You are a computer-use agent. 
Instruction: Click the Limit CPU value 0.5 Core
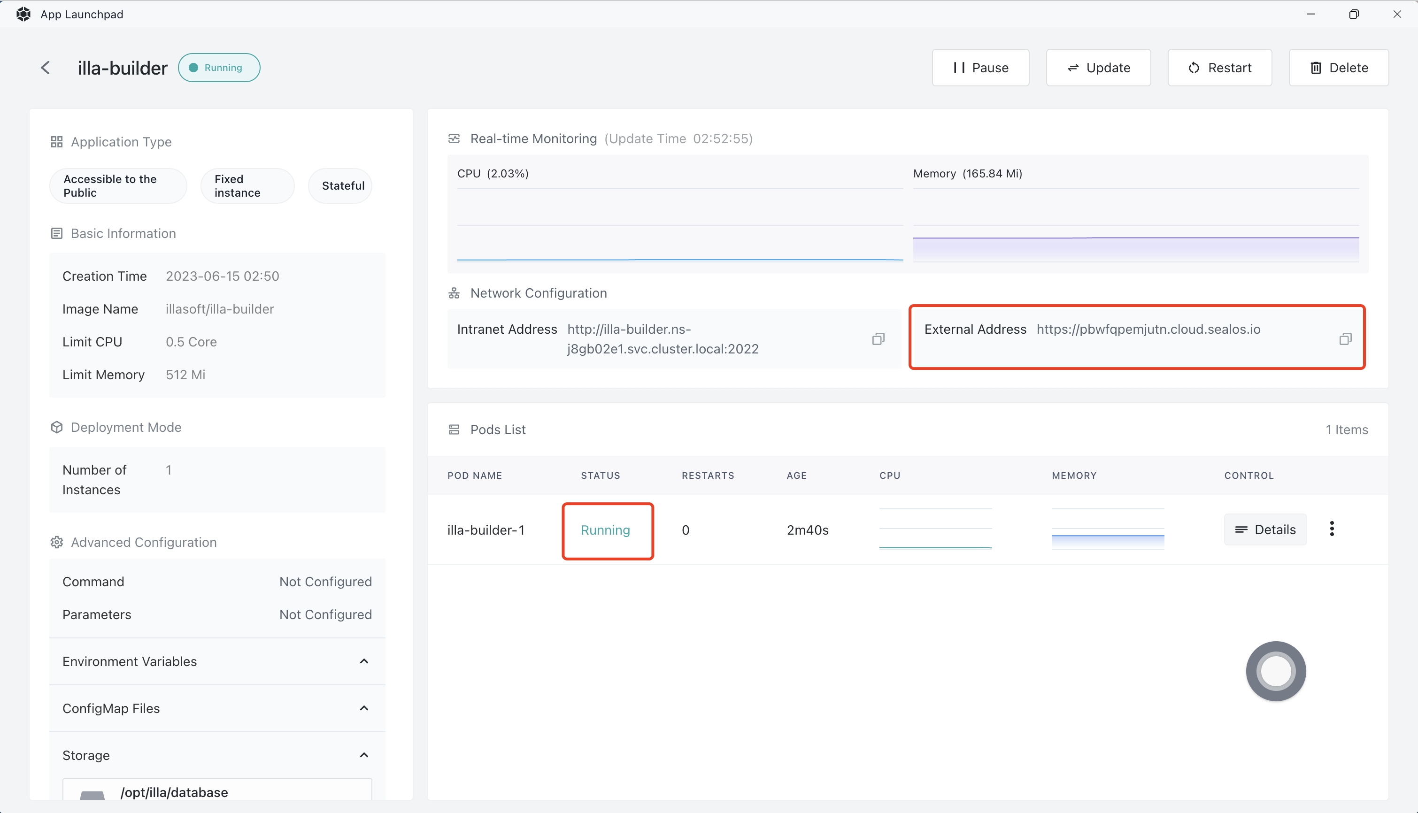[191, 342]
